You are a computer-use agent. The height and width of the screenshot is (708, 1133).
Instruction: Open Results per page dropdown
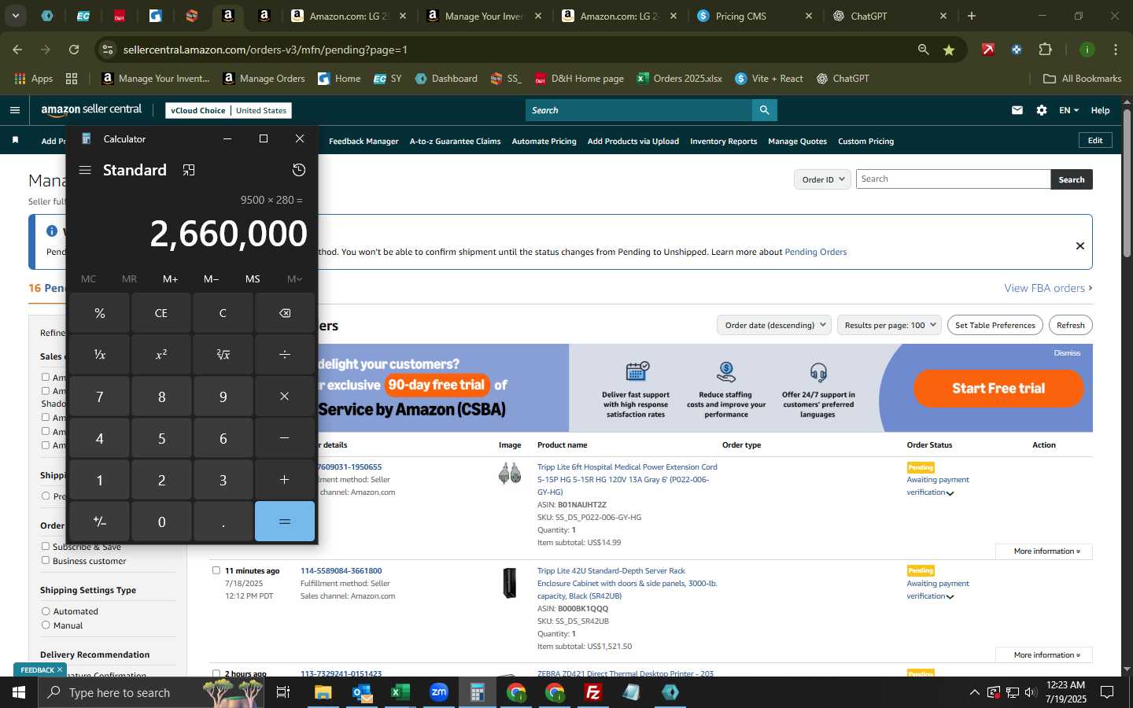click(x=889, y=325)
